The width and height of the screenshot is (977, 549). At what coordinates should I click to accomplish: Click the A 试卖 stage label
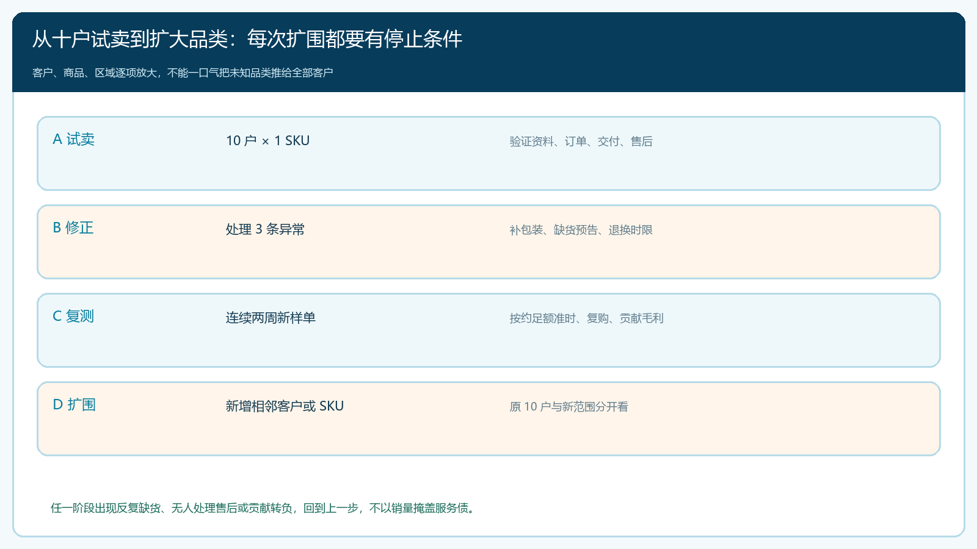[x=74, y=140]
